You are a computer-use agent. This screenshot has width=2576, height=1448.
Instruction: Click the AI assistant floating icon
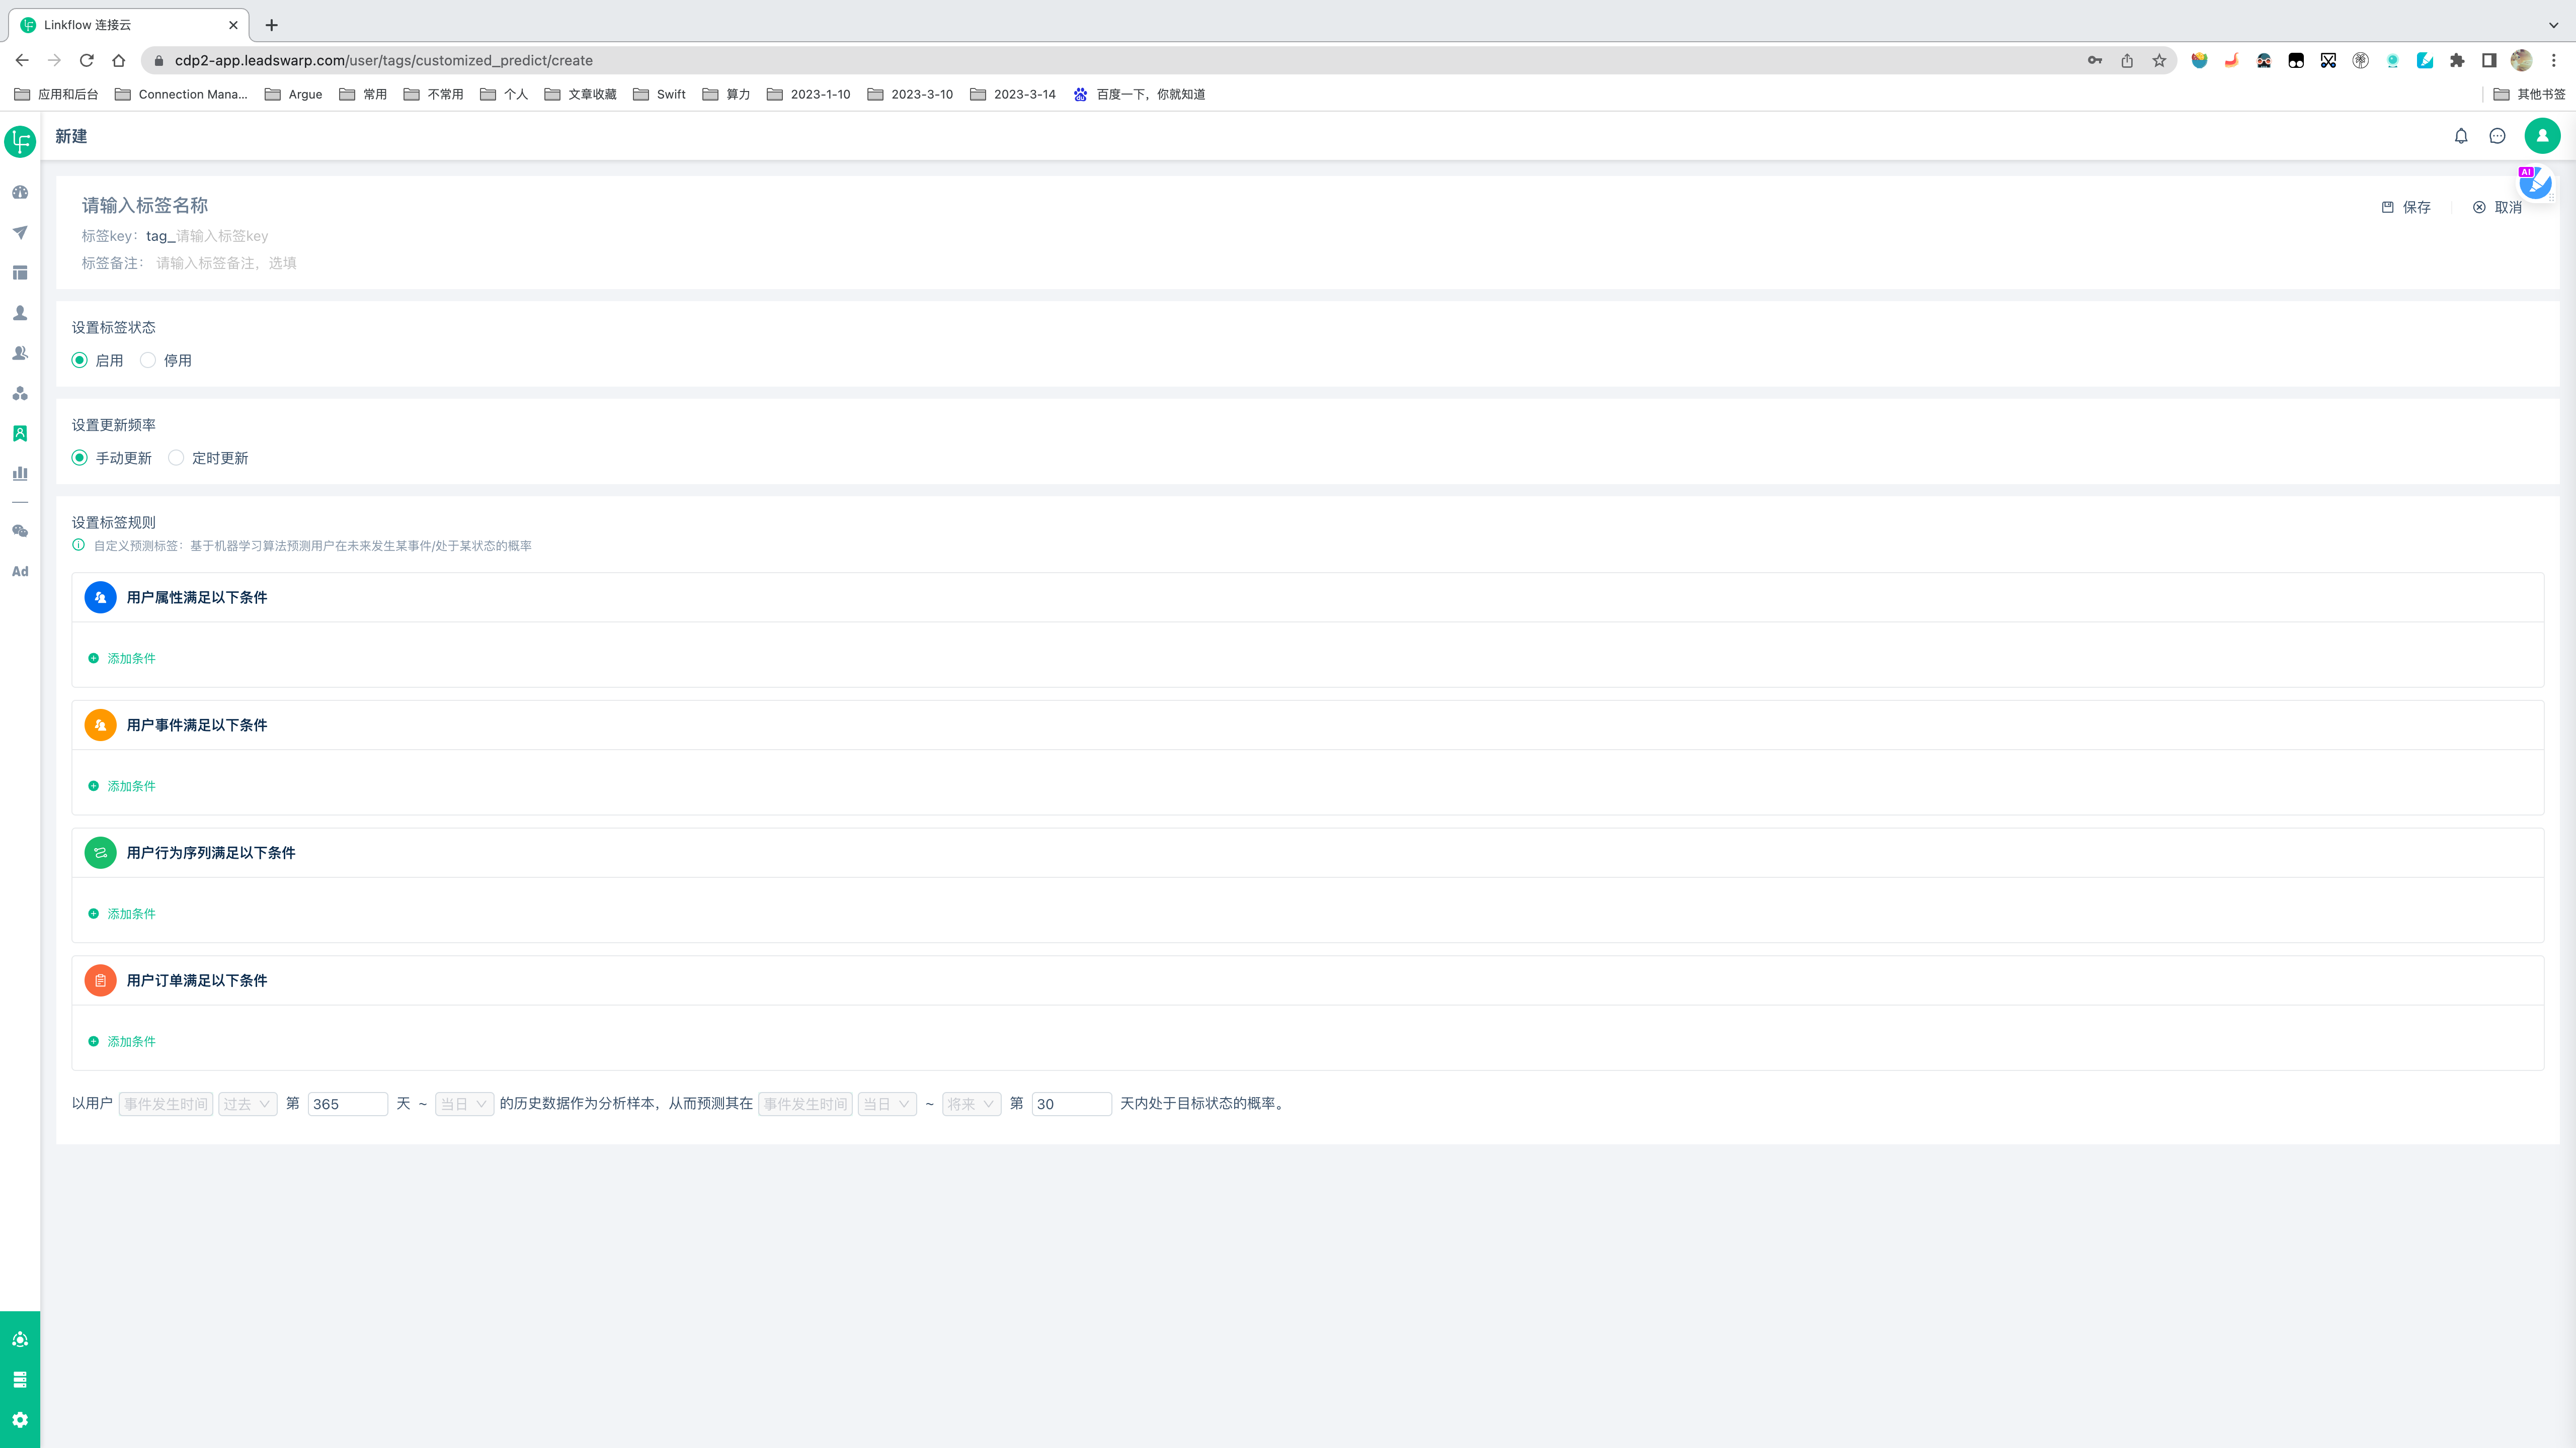tap(2535, 183)
